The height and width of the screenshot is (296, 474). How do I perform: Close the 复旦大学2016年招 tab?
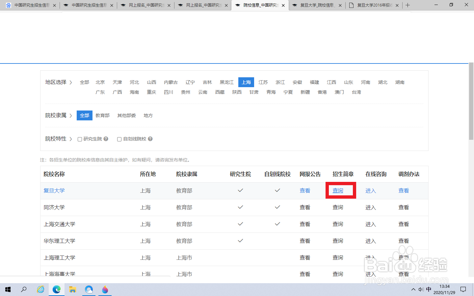point(397,5)
